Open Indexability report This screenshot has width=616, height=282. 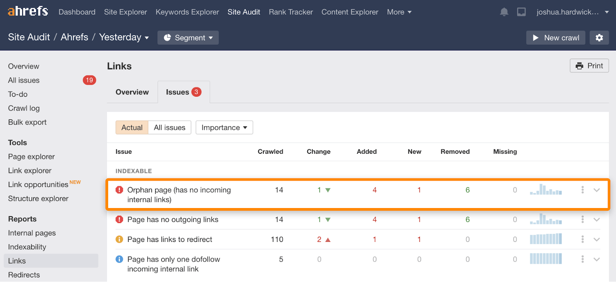(x=27, y=247)
